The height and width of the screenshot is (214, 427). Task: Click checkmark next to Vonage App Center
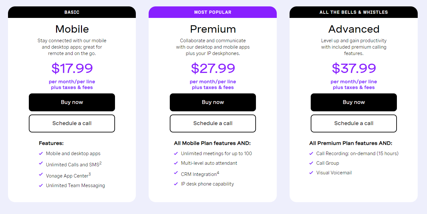(41, 174)
